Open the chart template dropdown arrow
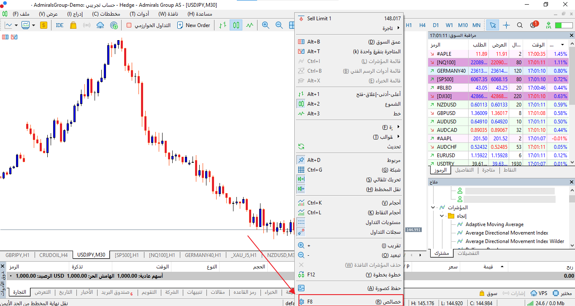Viewport: 575px width, 306px height. tap(33, 25)
